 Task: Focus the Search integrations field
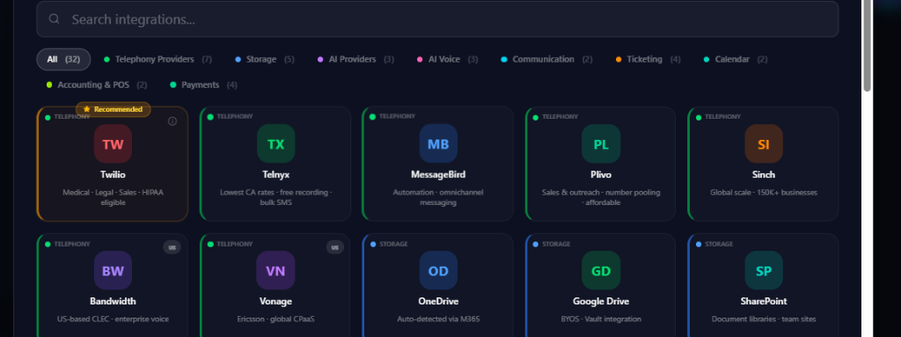pos(437,19)
